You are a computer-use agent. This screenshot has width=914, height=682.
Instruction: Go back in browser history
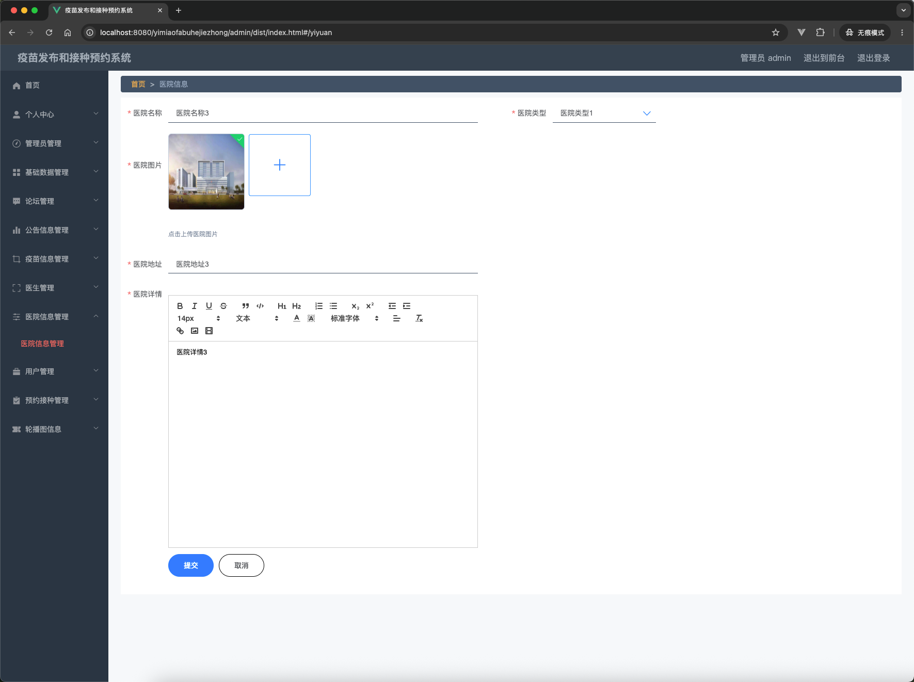pos(12,33)
